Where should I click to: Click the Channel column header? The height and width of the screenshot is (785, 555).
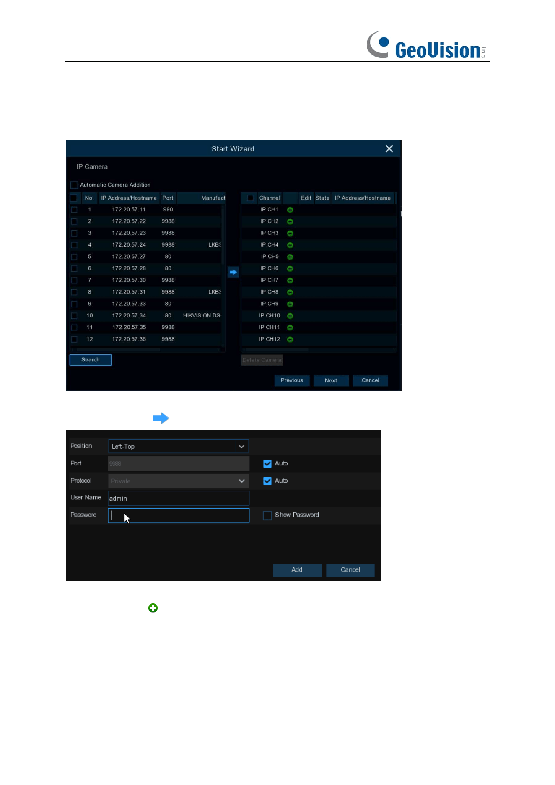tap(269, 198)
